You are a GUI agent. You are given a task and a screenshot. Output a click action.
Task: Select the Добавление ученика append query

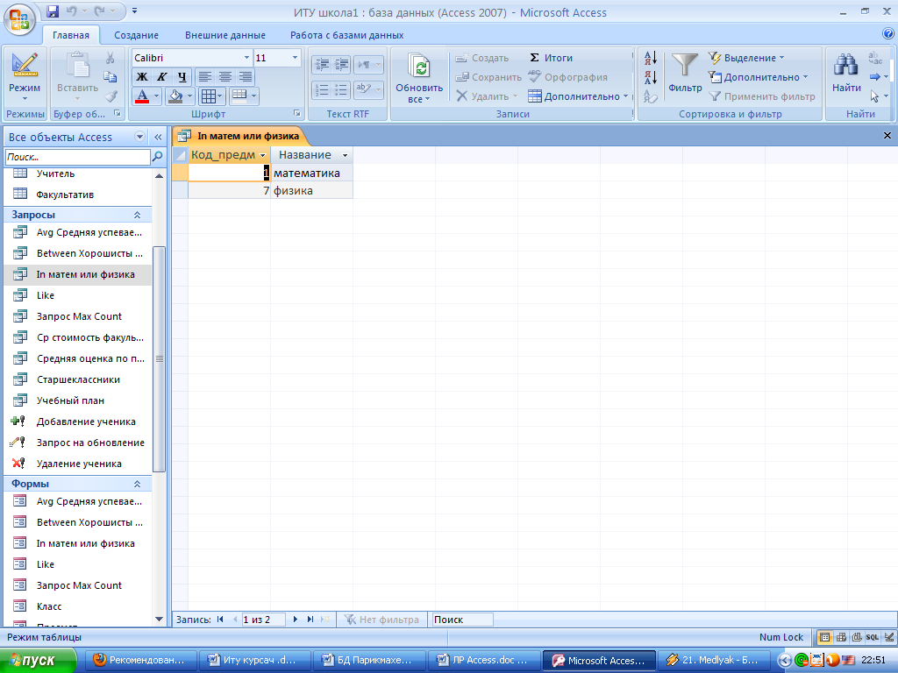[78, 422]
